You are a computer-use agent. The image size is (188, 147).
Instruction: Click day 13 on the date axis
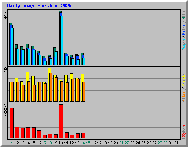point(77,143)
